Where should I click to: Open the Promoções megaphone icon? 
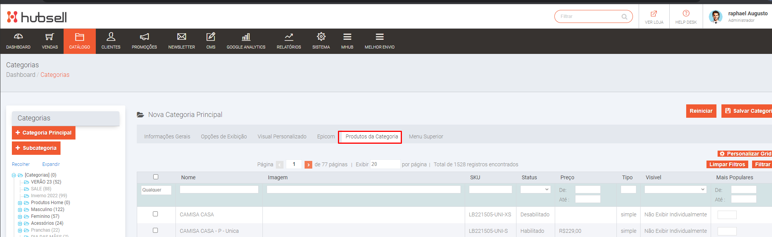(144, 37)
